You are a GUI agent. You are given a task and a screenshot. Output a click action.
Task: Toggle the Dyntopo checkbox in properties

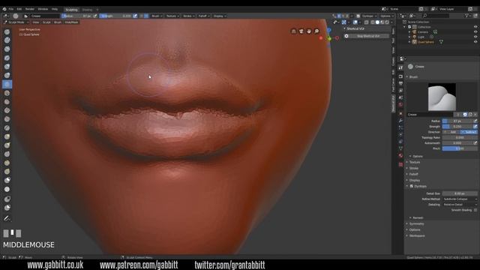pos(412,186)
